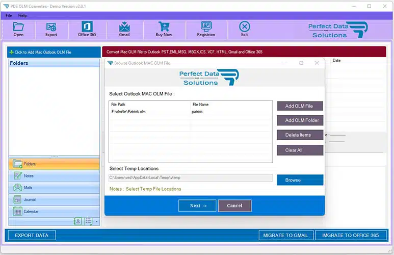The height and width of the screenshot is (255, 394).
Task: Close the Browse Outlook MAC OLM File dialog
Action: click(317, 63)
